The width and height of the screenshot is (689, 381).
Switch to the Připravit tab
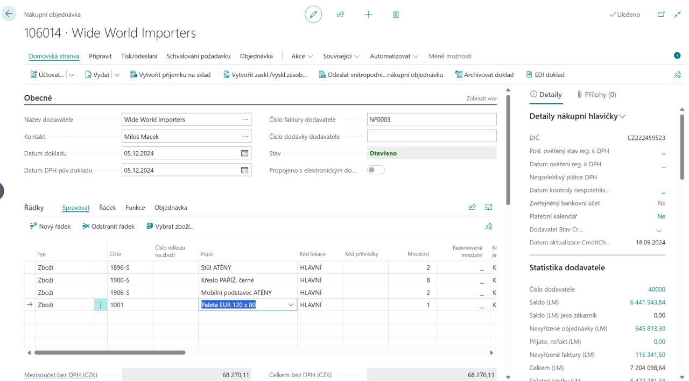click(x=100, y=57)
